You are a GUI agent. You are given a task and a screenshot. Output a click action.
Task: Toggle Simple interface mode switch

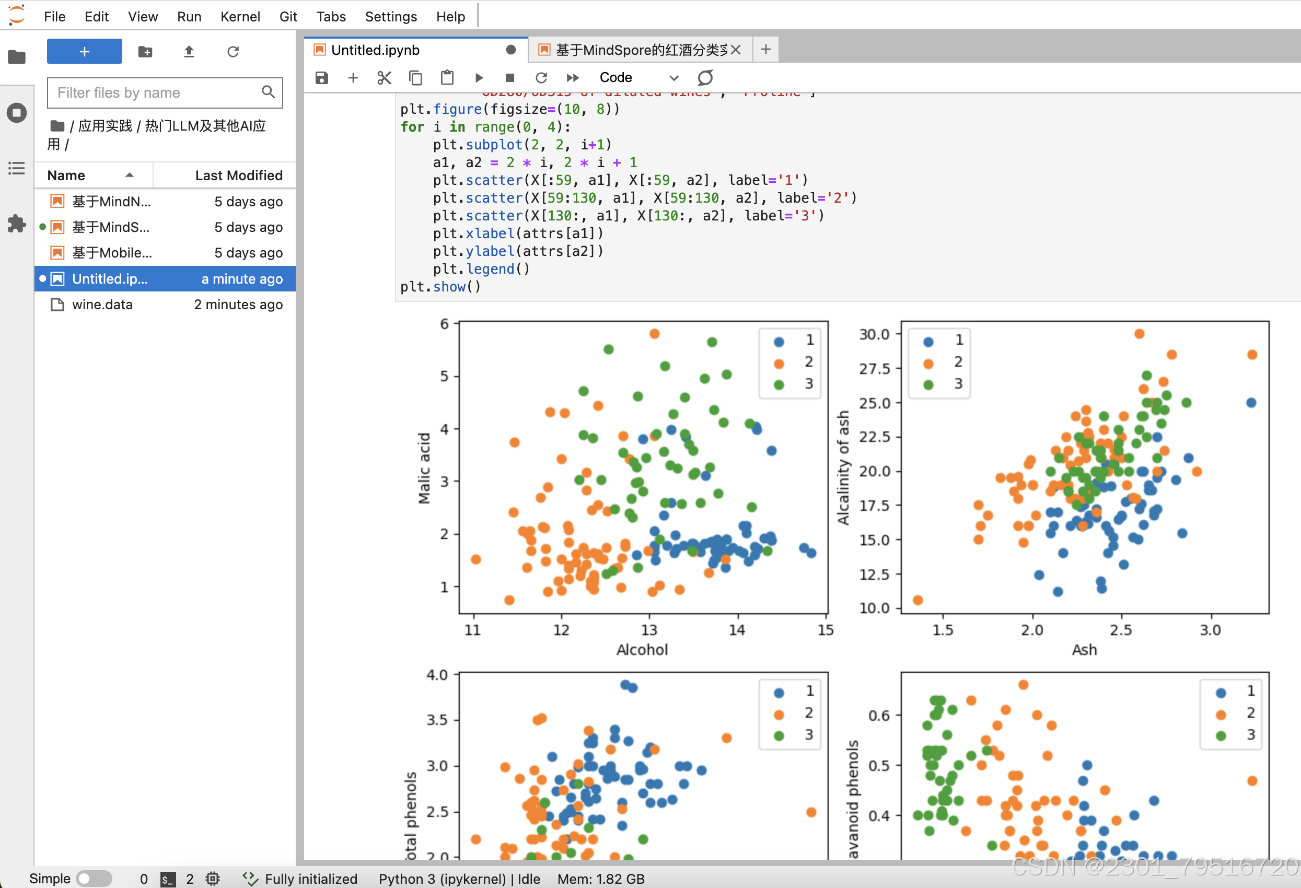point(94,879)
